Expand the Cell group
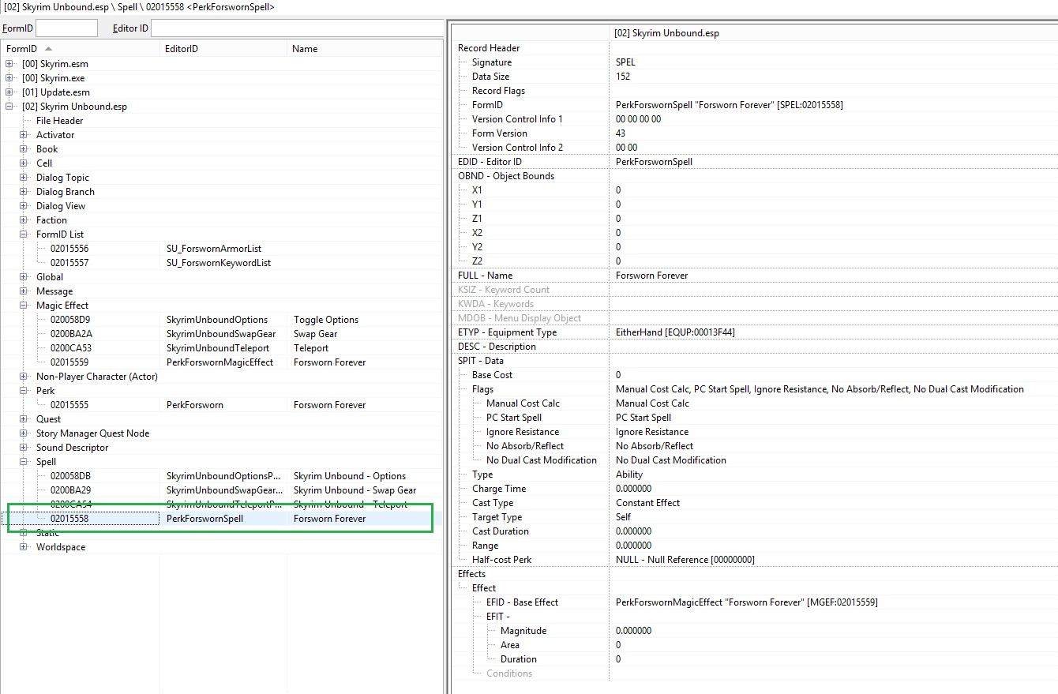This screenshot has width=1058, height=694. (x=24, y=163)
